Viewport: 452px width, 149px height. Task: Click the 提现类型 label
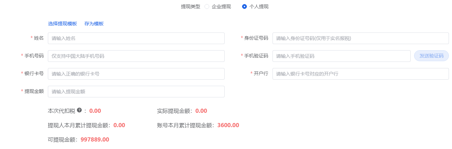pyautogui.click(x=190, y=6)
